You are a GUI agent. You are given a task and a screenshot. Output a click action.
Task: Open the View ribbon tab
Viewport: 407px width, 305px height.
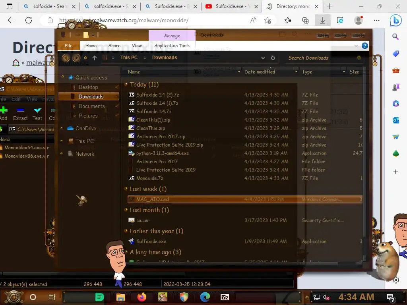tap(137, 46)
